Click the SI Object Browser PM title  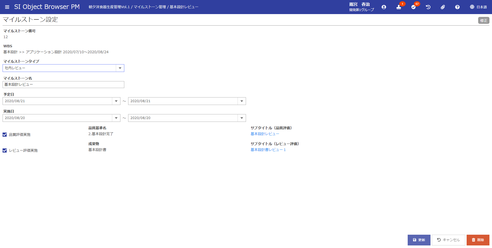[x=47, y=7]
